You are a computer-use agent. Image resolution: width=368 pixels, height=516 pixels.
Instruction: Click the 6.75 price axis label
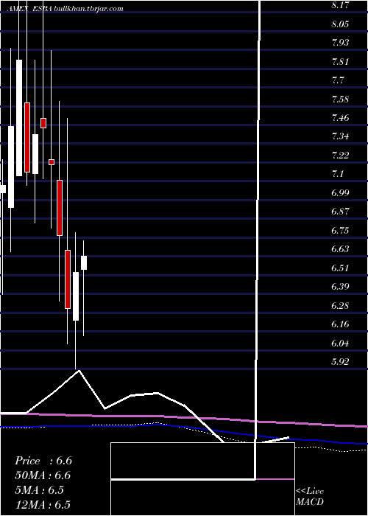tap(340, 230)
